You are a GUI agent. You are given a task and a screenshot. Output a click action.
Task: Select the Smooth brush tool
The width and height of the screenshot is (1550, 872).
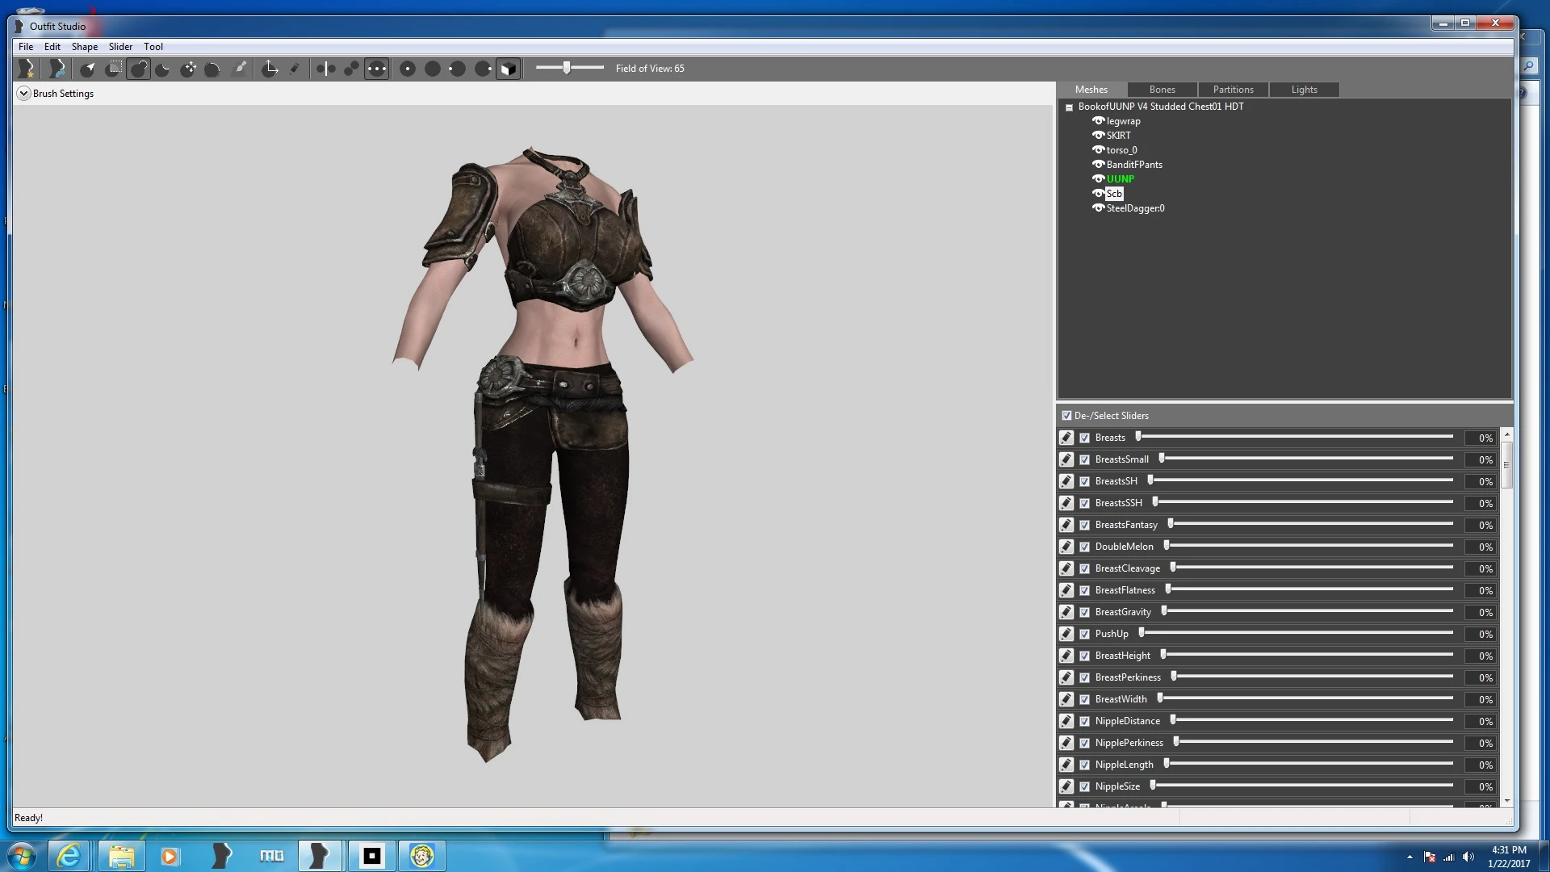(213, 69)
